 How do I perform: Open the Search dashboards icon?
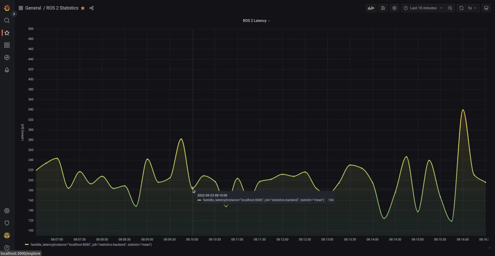tap(7, 20)
